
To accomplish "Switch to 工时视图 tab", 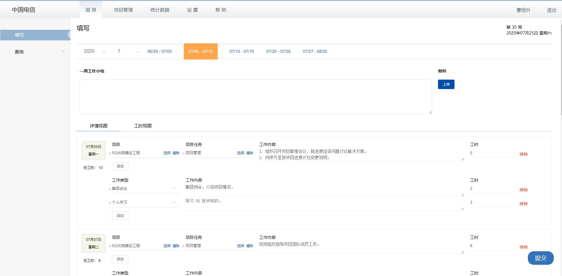I will click(x=143, y=126).
